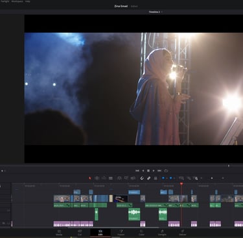Choose the red Selection mode arrow tool

(90, 178)
